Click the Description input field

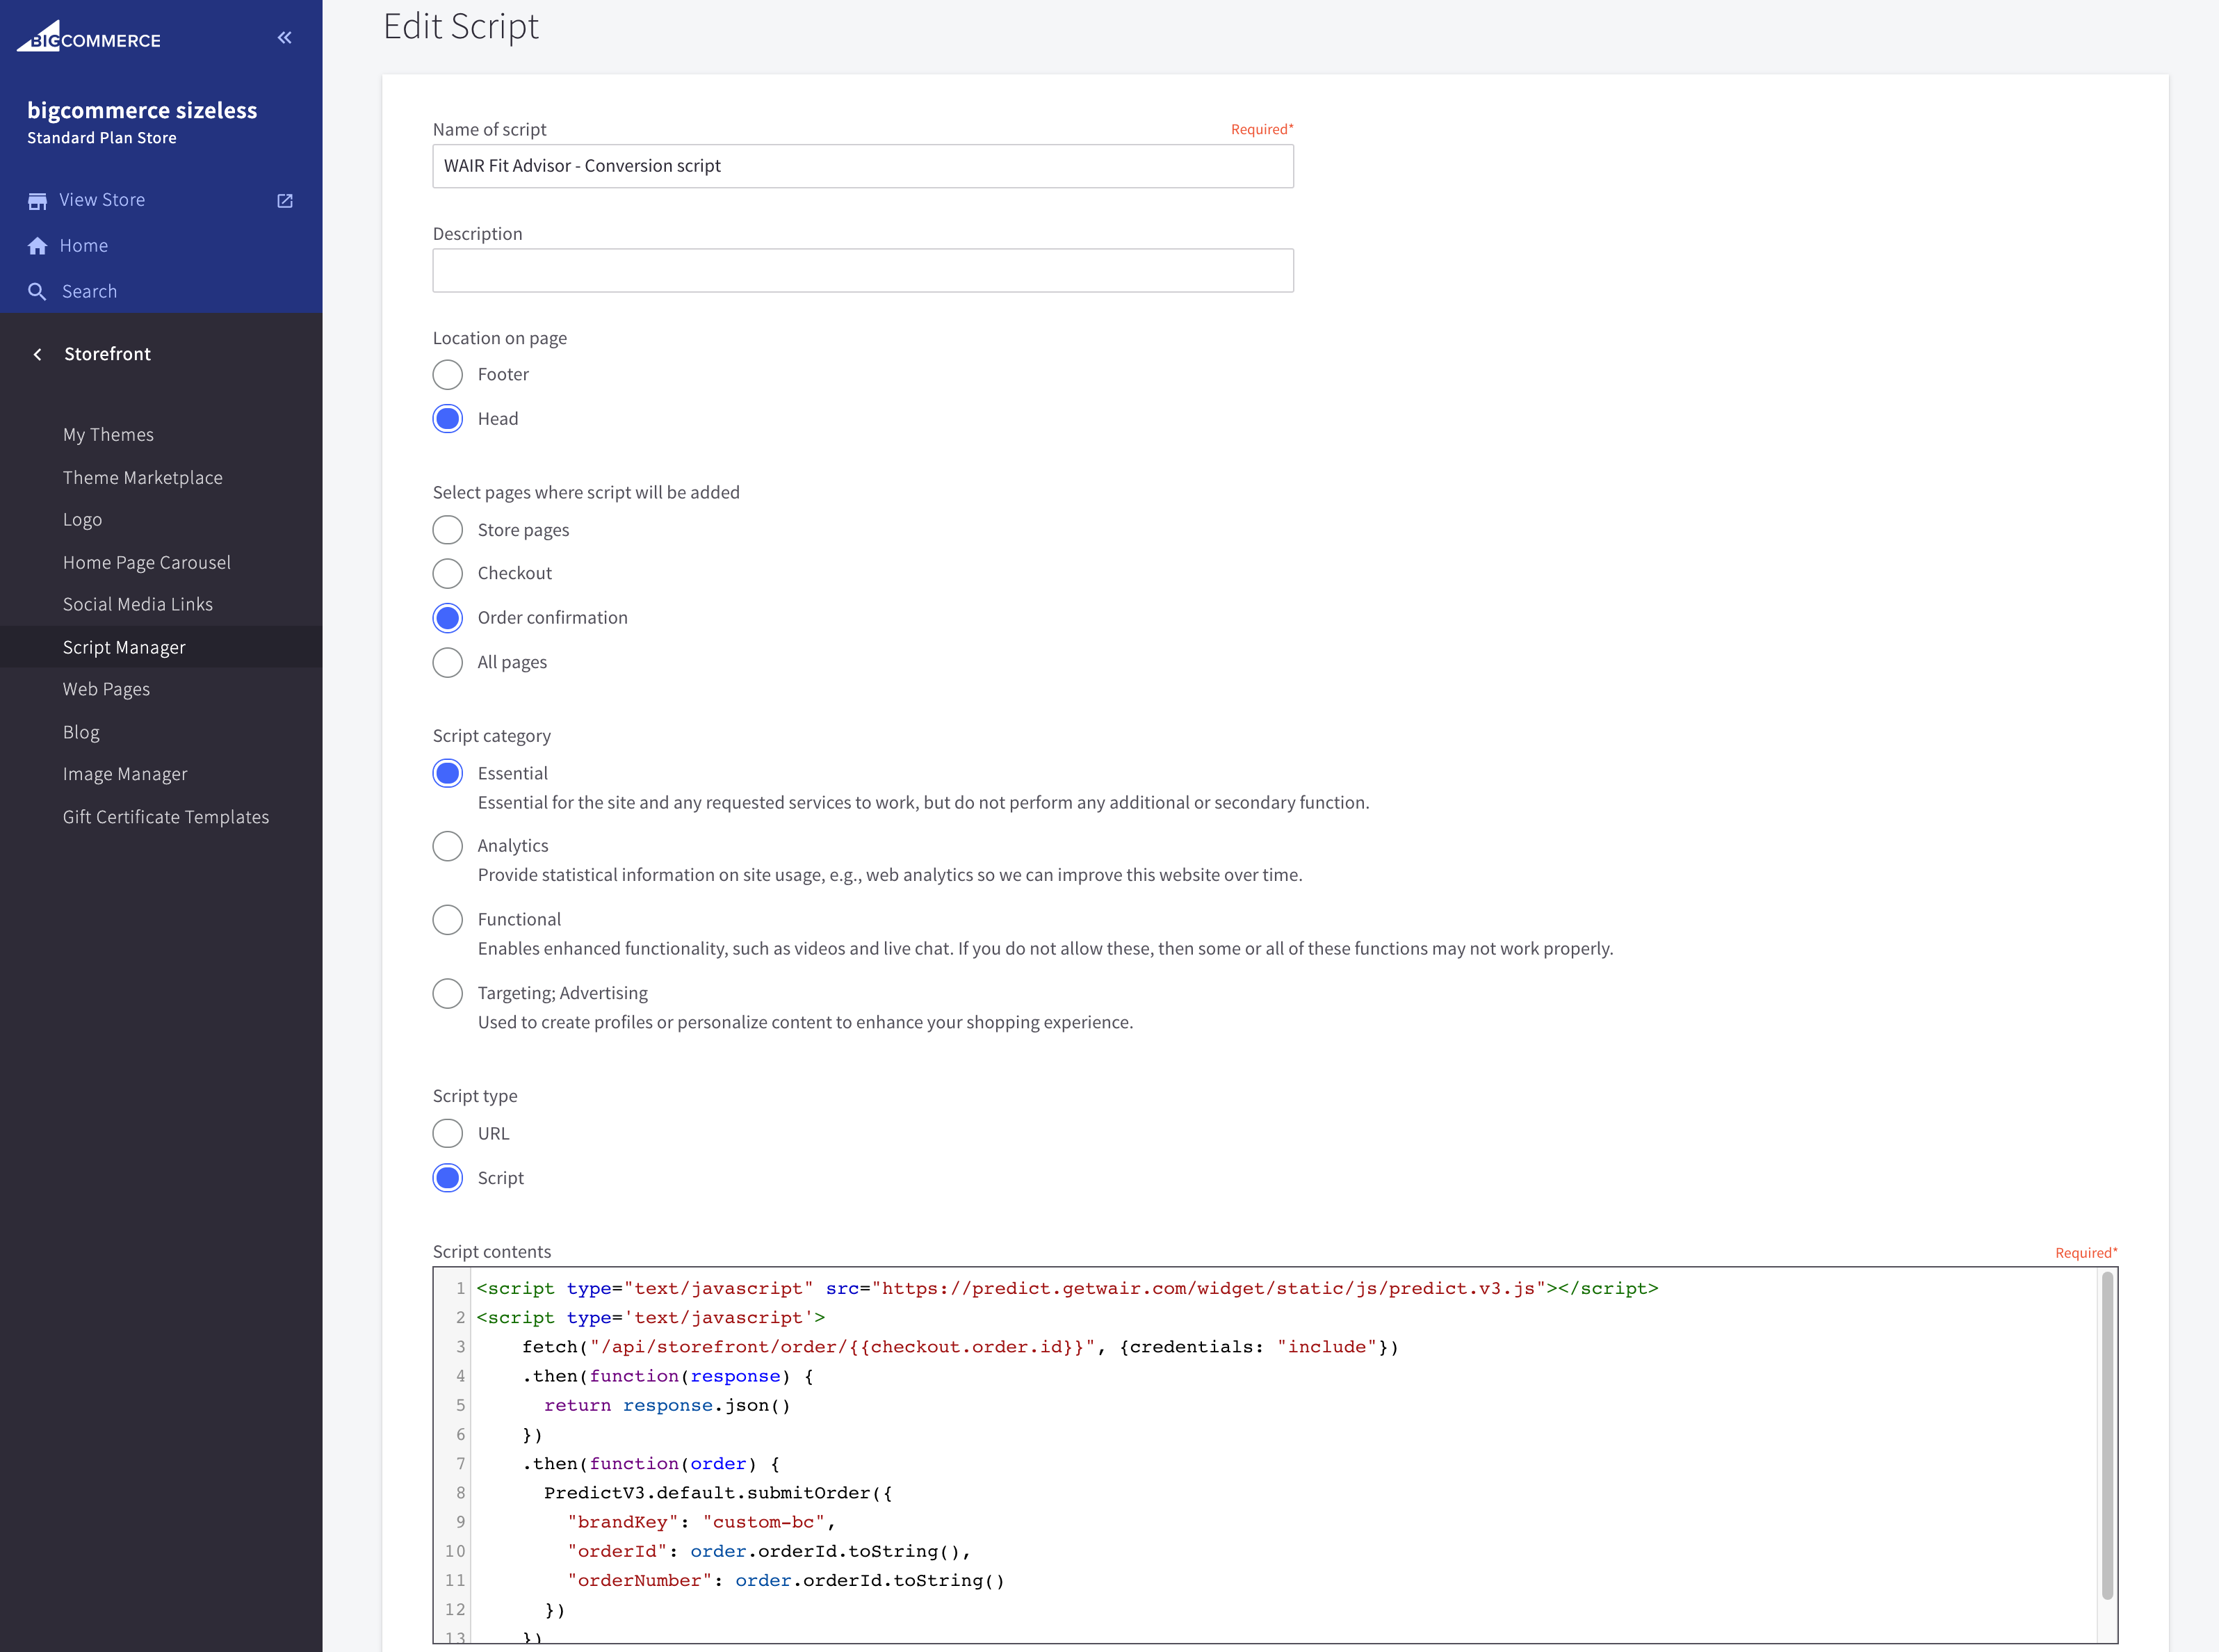(863, 271)
